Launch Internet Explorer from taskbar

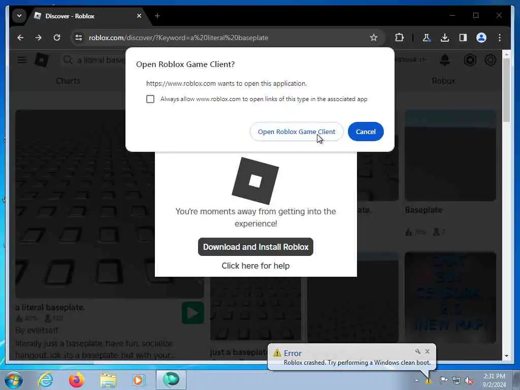45,380
